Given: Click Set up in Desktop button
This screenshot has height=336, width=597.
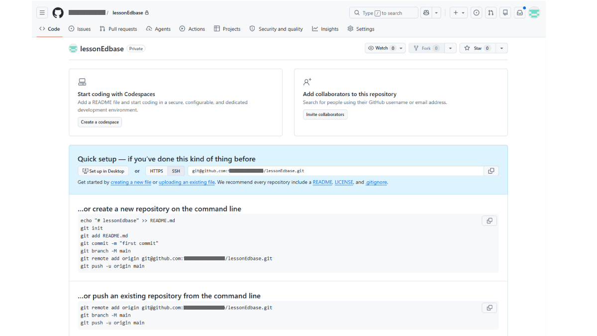Looking at the screenshot, I should (x=103, y=171).
